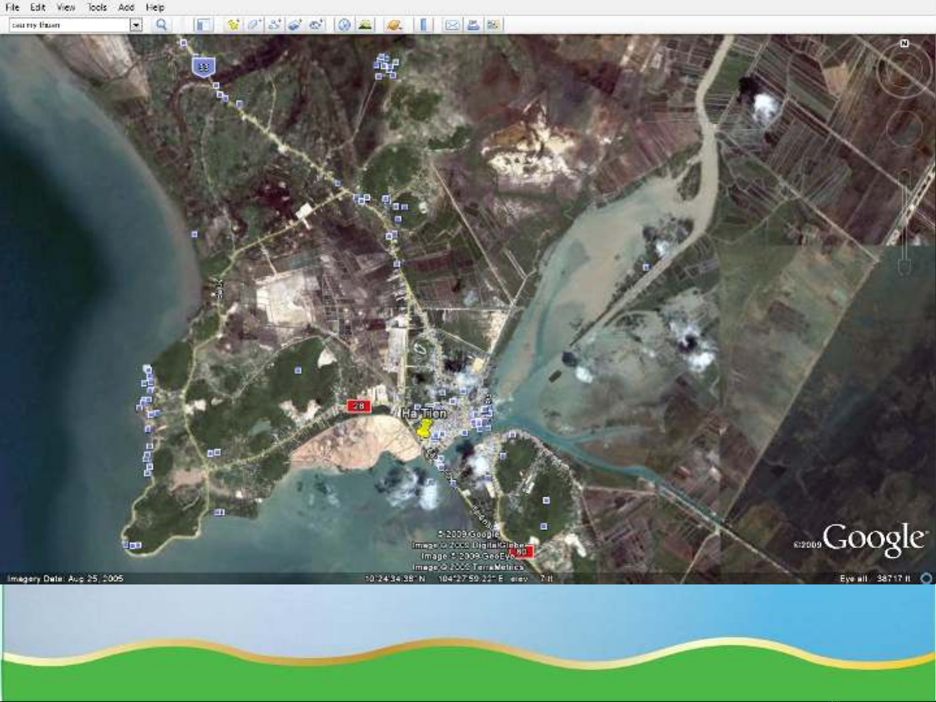
Task: Open the Tools menu
Action: pyautogui.click(x=97, y=7)
